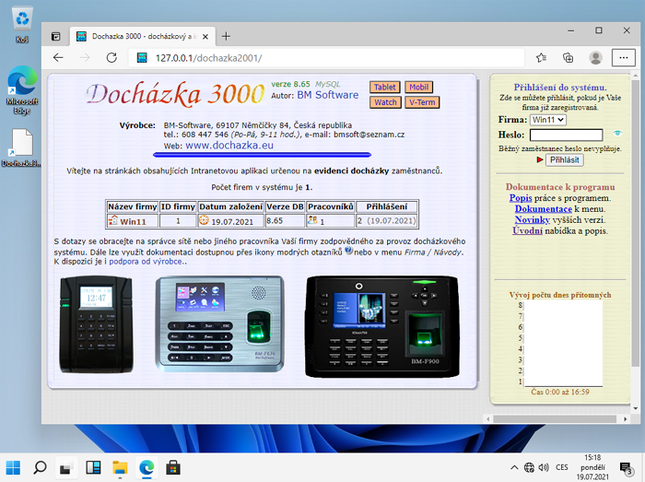Click the horizontal scrollbar of login panel
Screen dimensions: 645x482
[x=555, y=419]
